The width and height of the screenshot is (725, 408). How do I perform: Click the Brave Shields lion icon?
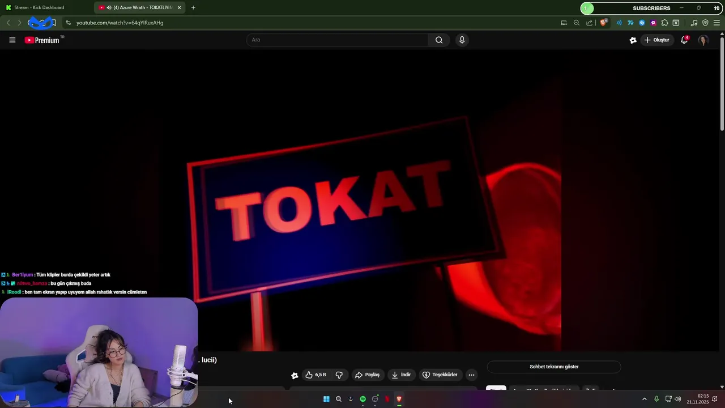(x=604, y=23)
